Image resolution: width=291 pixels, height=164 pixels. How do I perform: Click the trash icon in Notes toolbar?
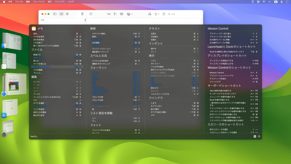point(83,14)
